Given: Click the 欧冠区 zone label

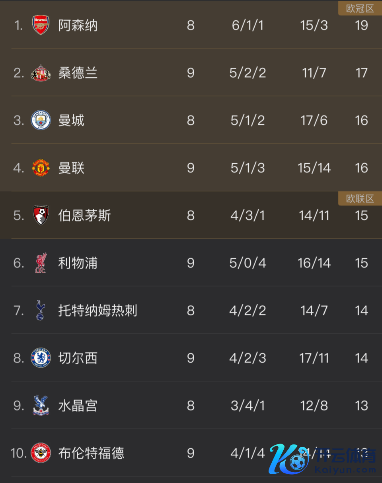Looking at the screenshot, I should 360,8.
